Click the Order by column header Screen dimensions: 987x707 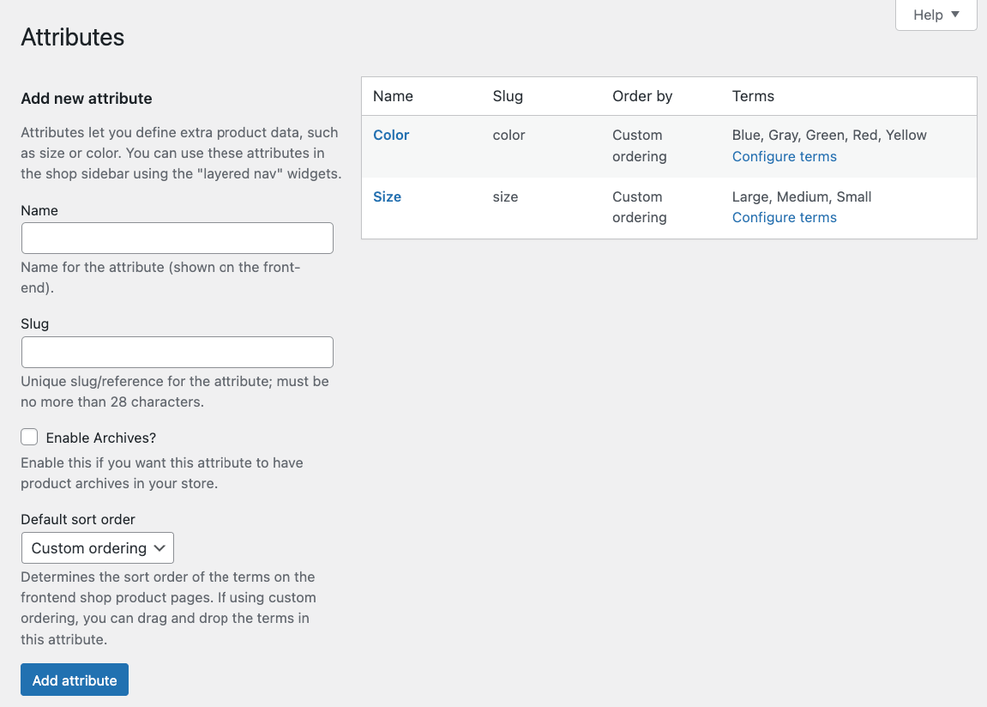point(642,97)
